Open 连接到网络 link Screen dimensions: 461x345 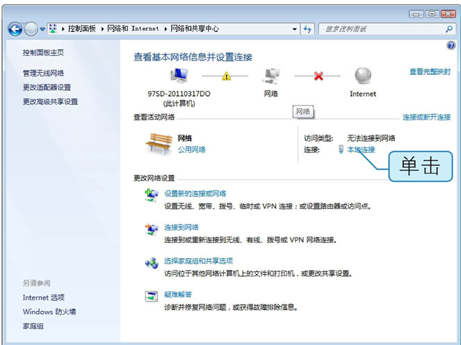point(181,227)
